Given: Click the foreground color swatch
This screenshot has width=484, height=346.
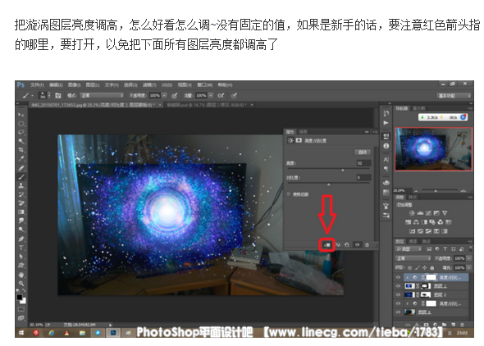Looking at the screenshot, I should [20, 298].
